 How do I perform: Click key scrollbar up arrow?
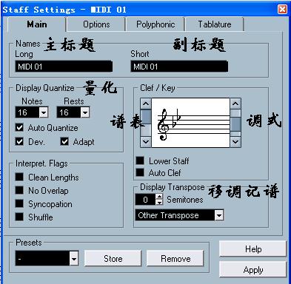[235, 104]
